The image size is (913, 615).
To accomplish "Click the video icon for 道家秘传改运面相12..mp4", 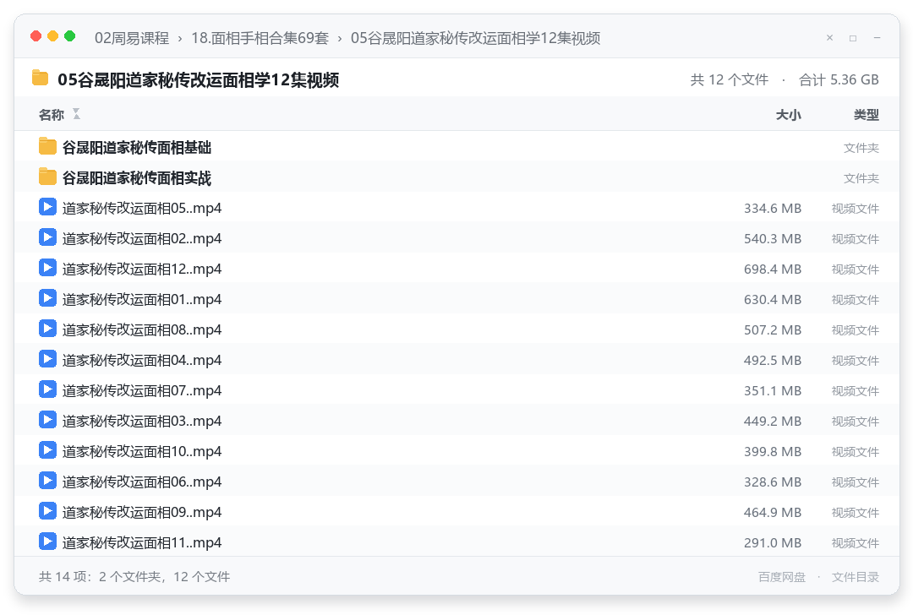I will pos(47,268).
